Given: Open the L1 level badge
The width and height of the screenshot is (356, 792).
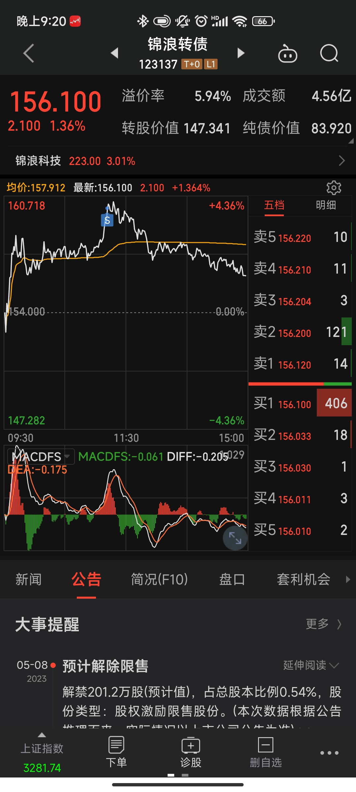Looking at the screenshot, I should (211, 64).
